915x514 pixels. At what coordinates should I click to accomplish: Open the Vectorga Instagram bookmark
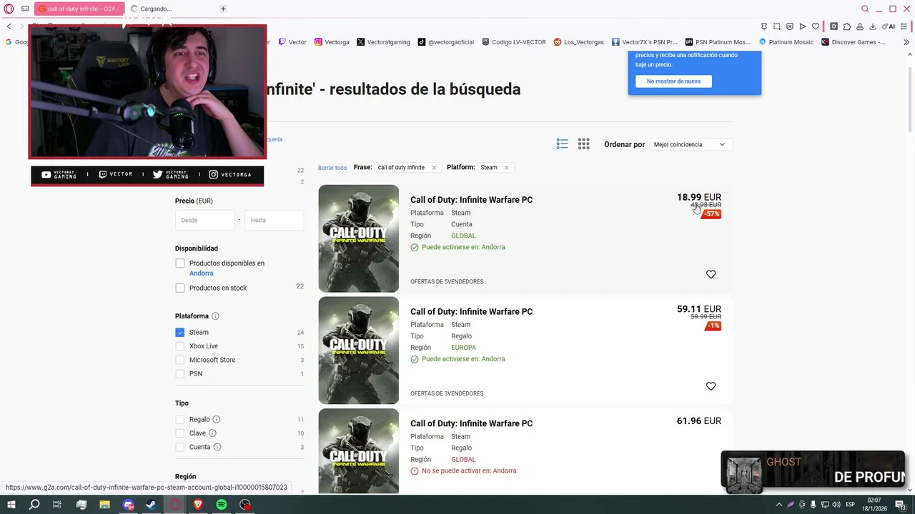point(332,42)
